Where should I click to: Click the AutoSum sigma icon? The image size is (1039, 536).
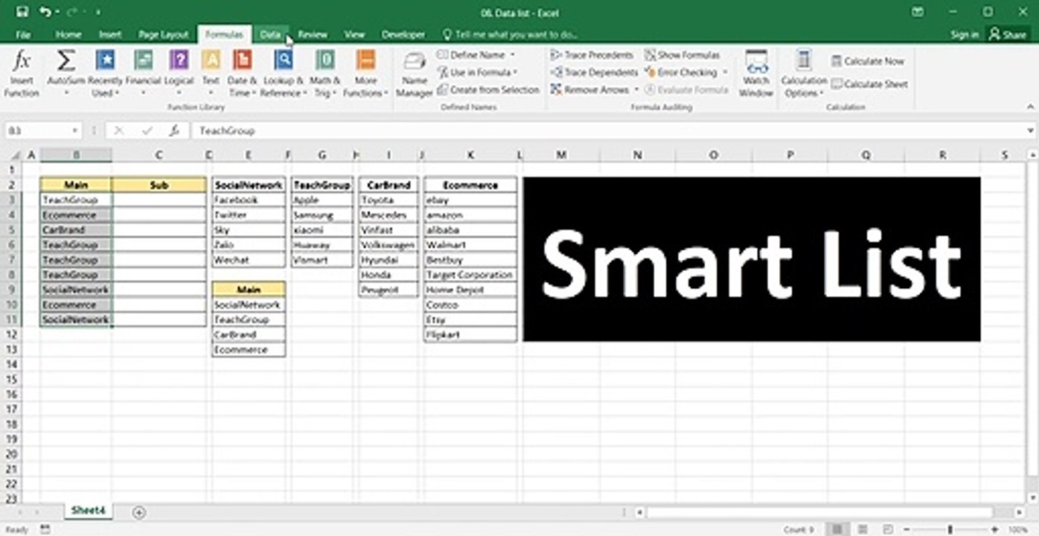pyautogui.click(x=66, y=61)
